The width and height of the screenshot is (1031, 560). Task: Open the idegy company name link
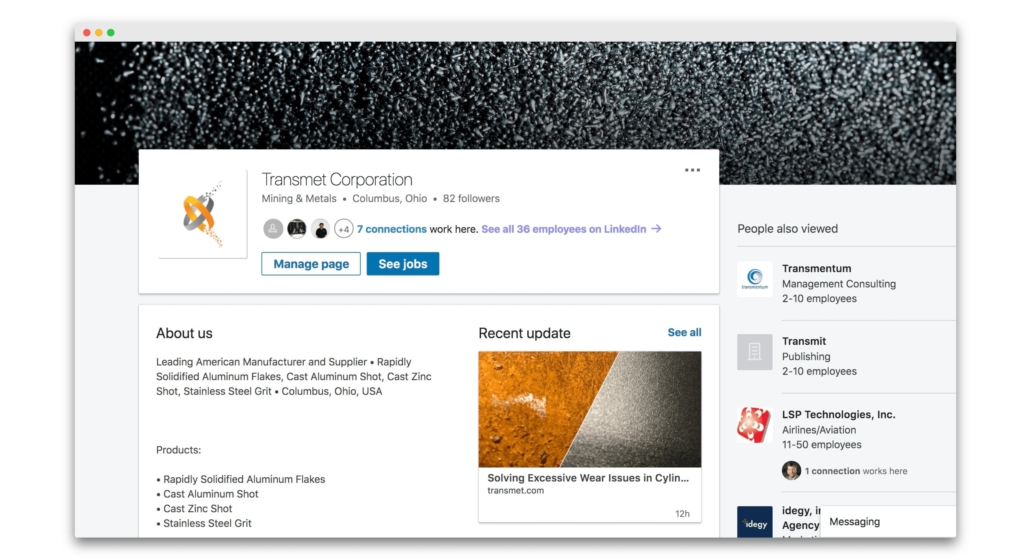(x=801, y=517)
